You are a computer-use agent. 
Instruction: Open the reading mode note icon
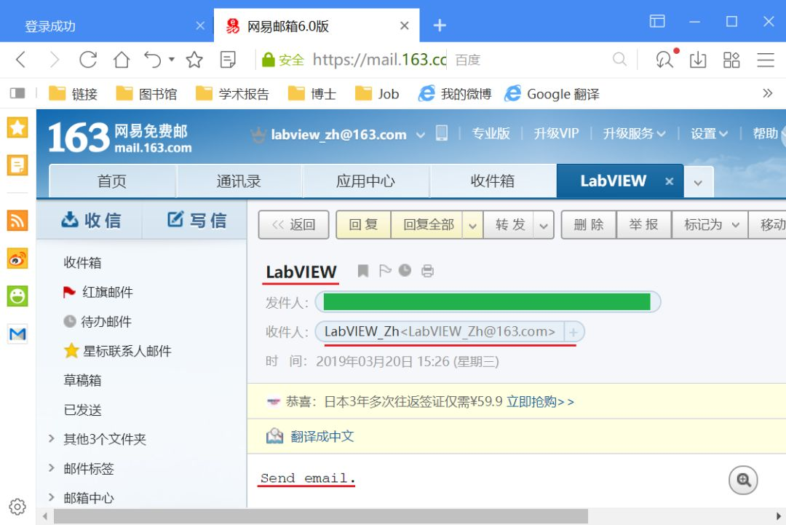pos(228,60)
